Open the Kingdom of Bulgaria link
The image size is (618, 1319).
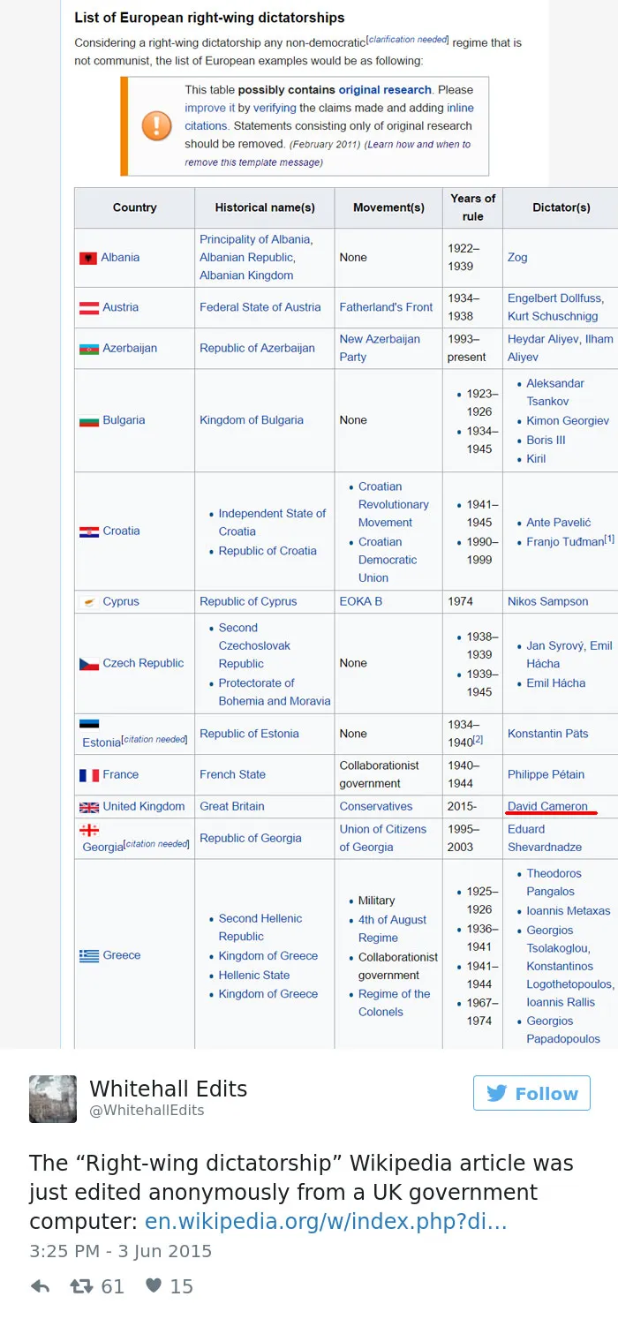pos(252,420)
